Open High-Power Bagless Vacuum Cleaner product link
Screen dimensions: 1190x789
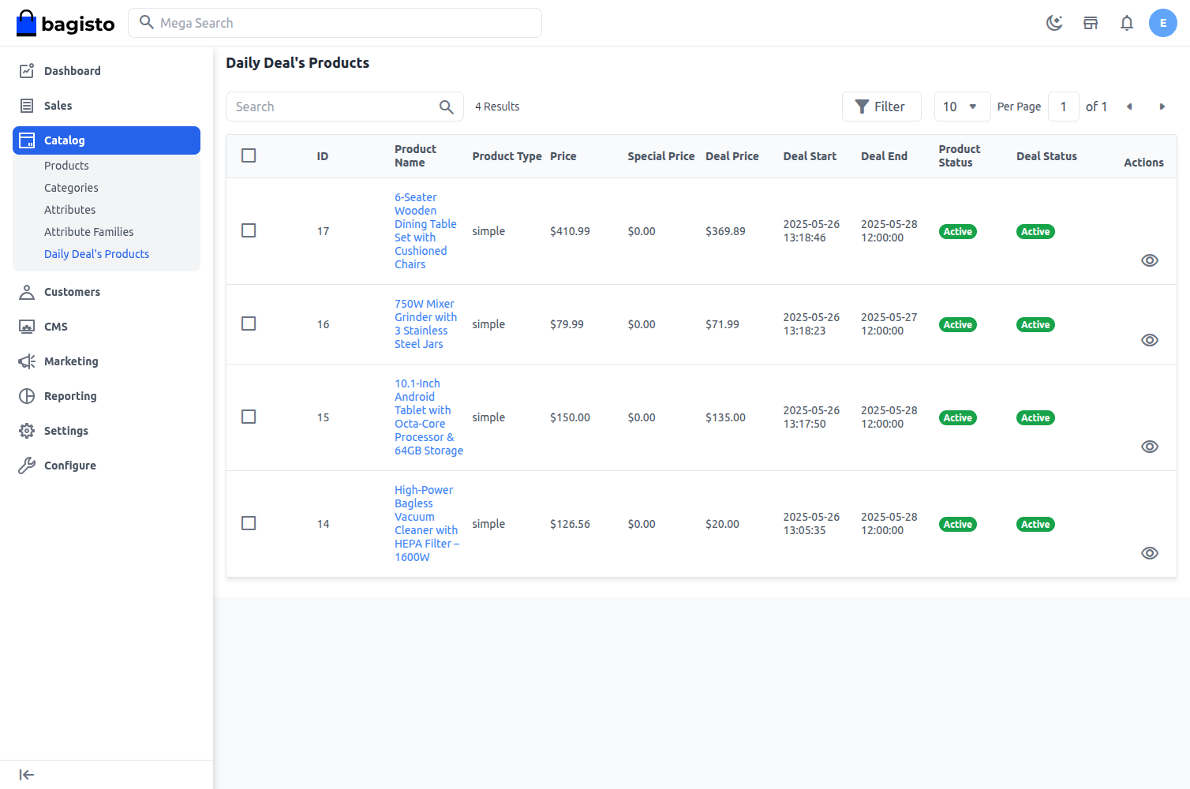click(x=427, y=523)
